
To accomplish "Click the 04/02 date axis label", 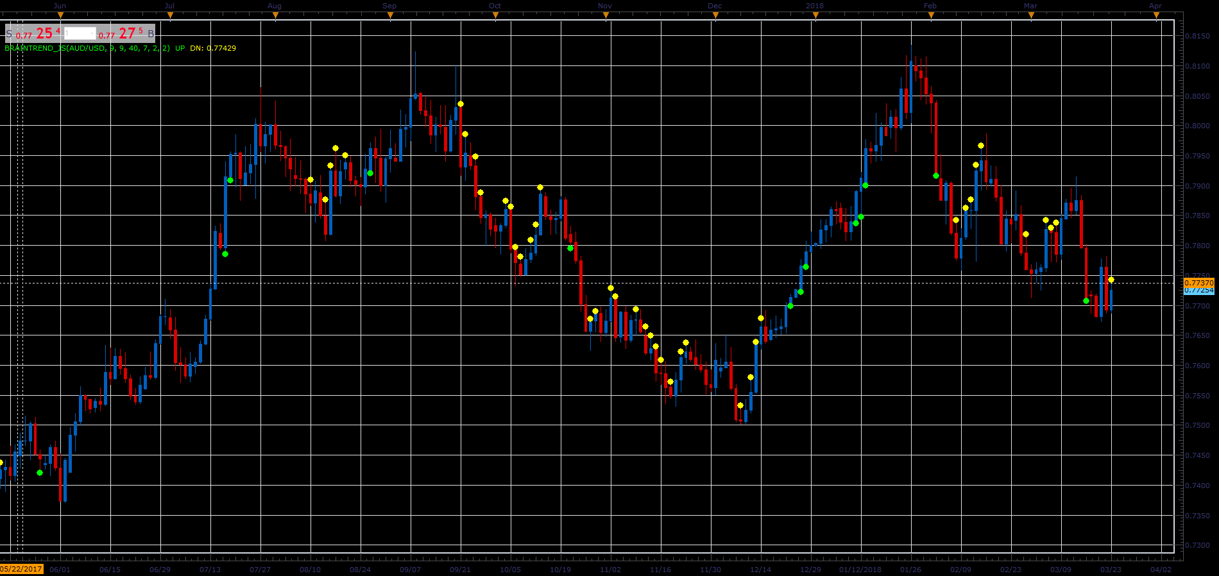I will click(x=1161, y=570).
